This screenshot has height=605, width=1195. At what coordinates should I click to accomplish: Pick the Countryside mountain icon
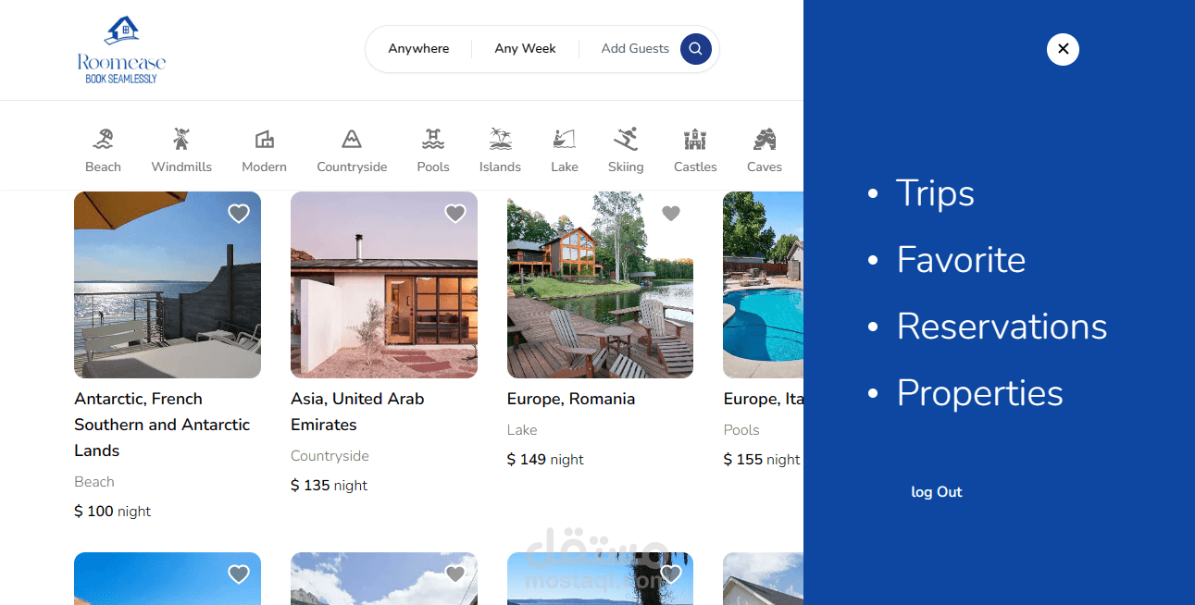(x=351, y=139)
